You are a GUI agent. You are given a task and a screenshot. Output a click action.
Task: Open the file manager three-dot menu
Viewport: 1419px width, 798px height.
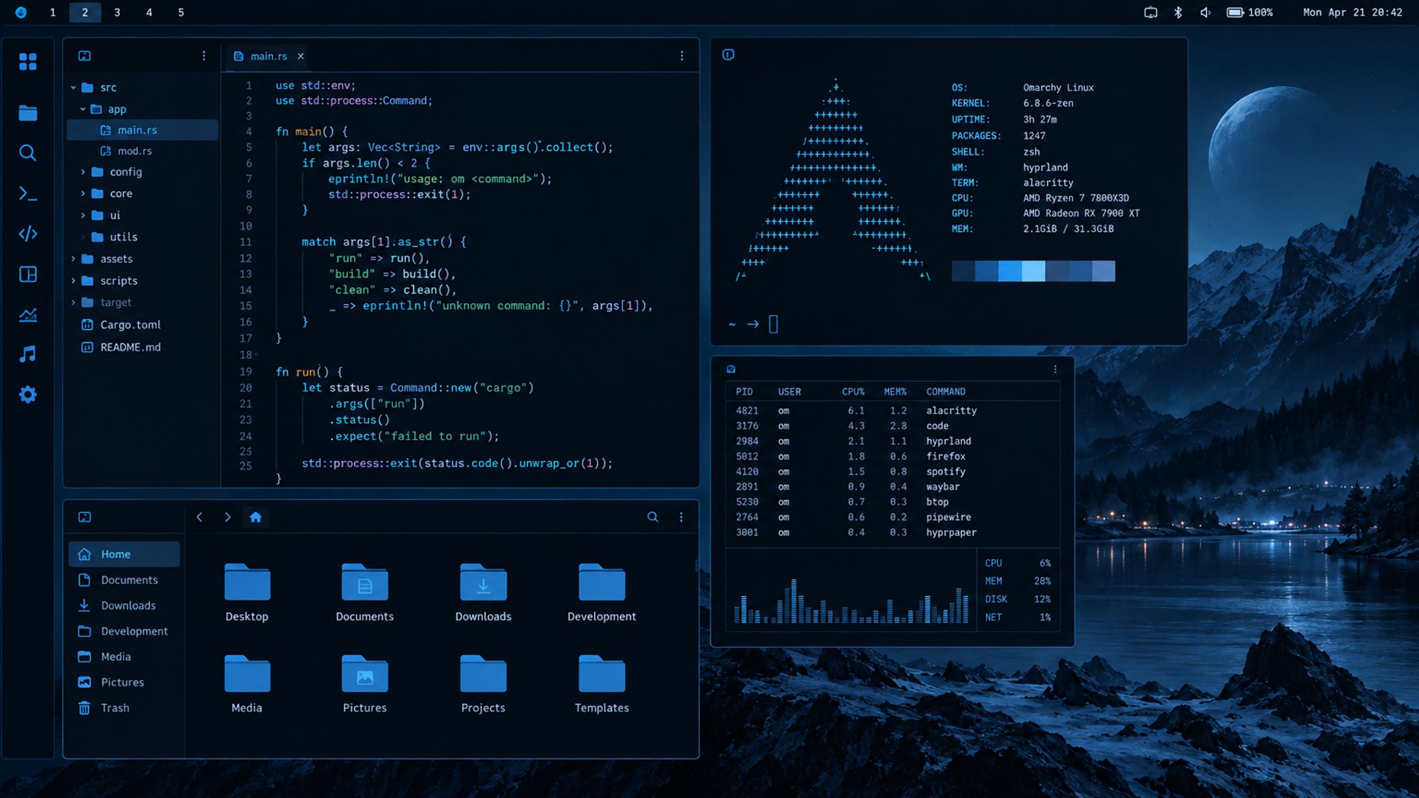coord(681,517)
